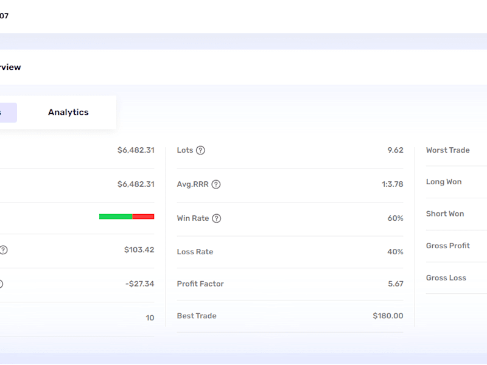487x365 pixels.
Task: Click the Profit Factor label
Action: pyautogui.click(x=200, y=284)
